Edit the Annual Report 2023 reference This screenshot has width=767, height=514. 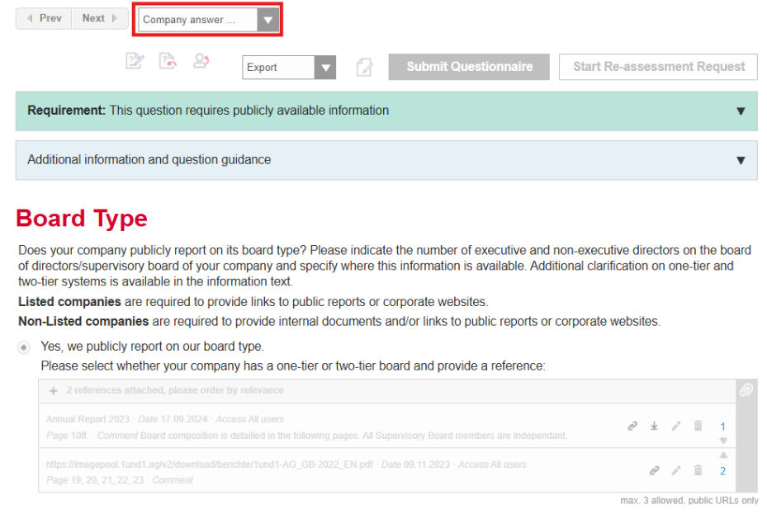click(x=676, y=427)
